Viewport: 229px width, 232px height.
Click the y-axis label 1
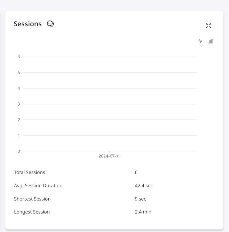tap(19, 135)
